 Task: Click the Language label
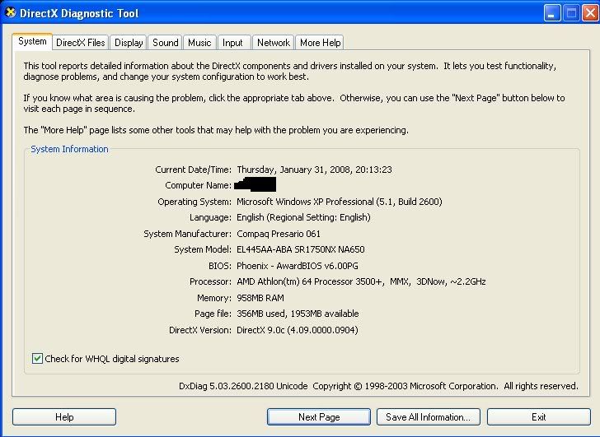click(x=210, y=217)
